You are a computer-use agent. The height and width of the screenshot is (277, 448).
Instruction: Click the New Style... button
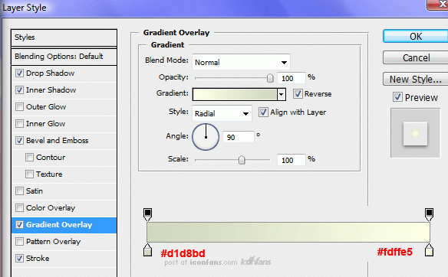click(x=416, y=79)
